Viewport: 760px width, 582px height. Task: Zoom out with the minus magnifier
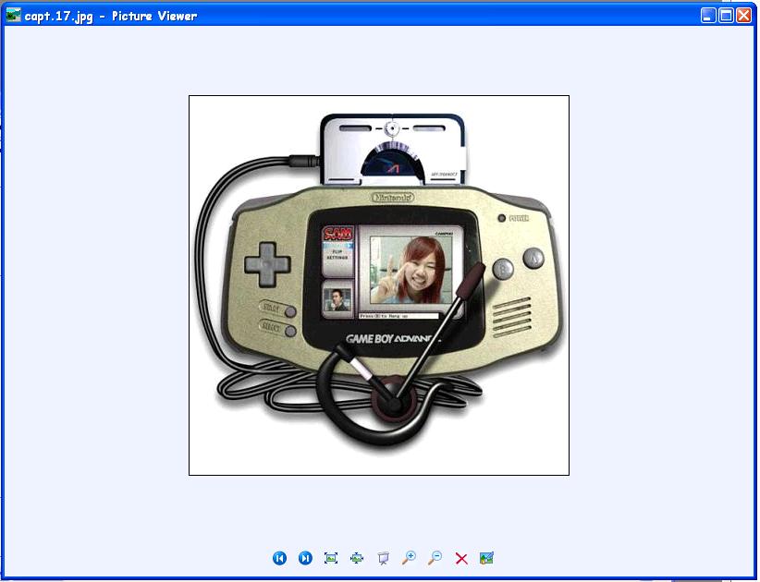435,558
